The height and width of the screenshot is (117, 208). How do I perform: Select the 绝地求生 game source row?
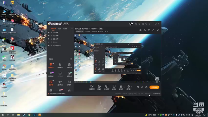click(60, 45)
